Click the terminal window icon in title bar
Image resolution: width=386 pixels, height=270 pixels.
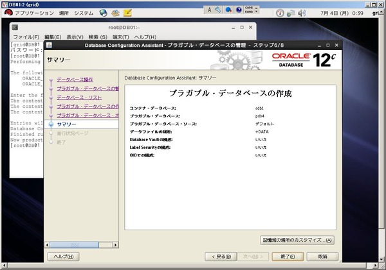[x=15, y=28]
